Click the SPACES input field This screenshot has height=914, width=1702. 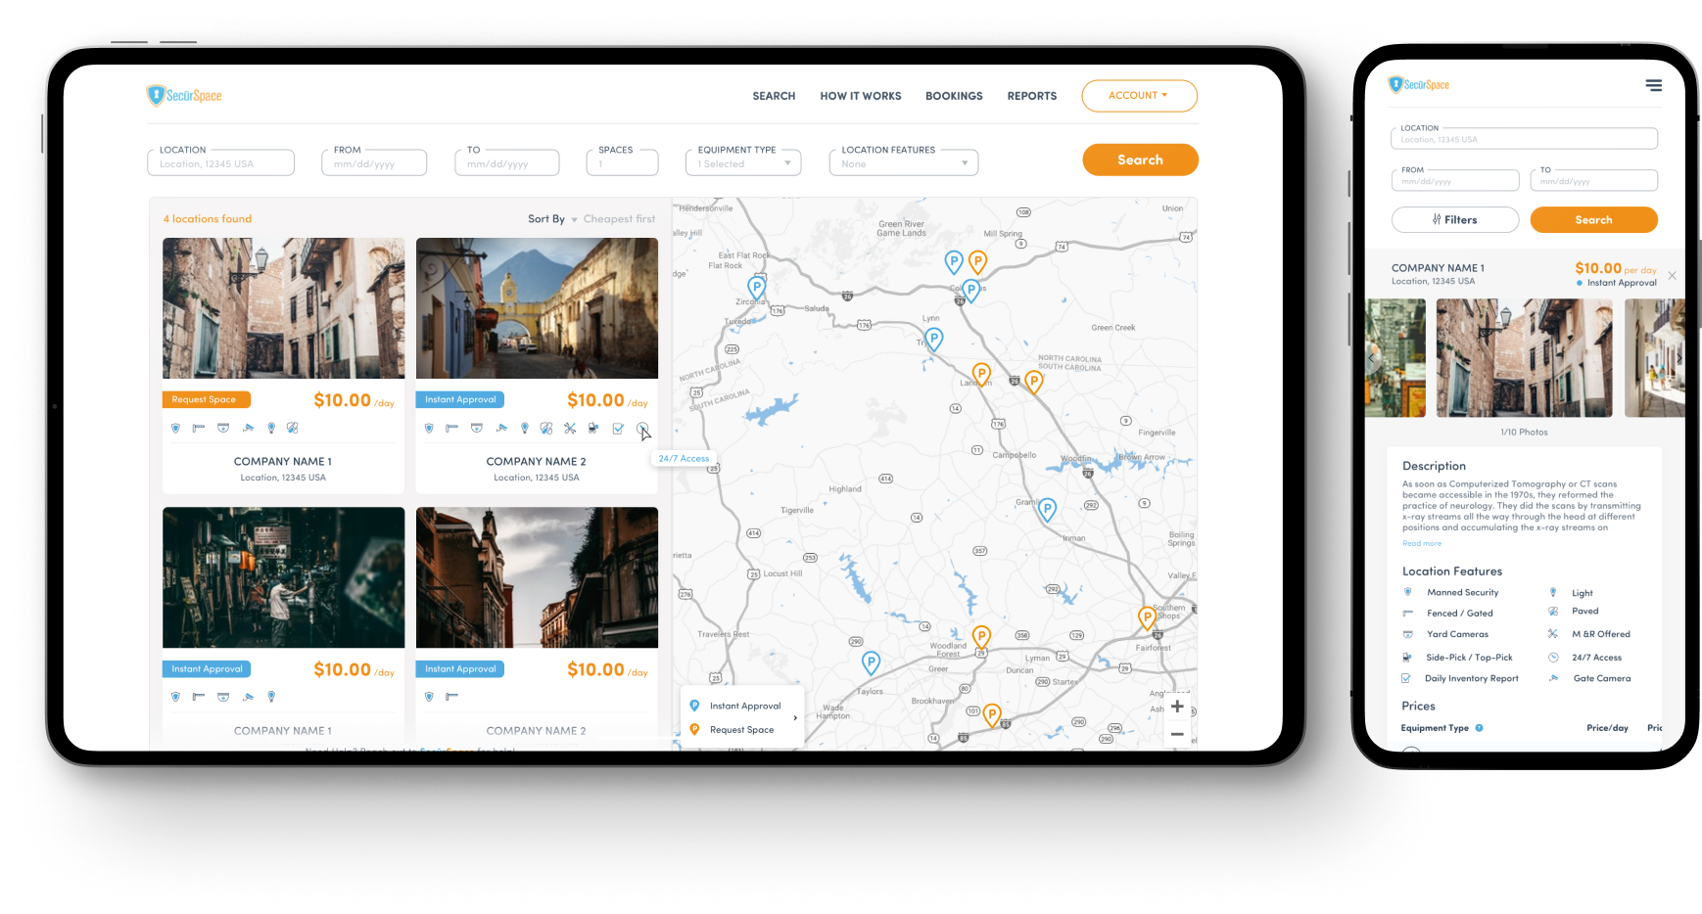click(x=622, y=162)
